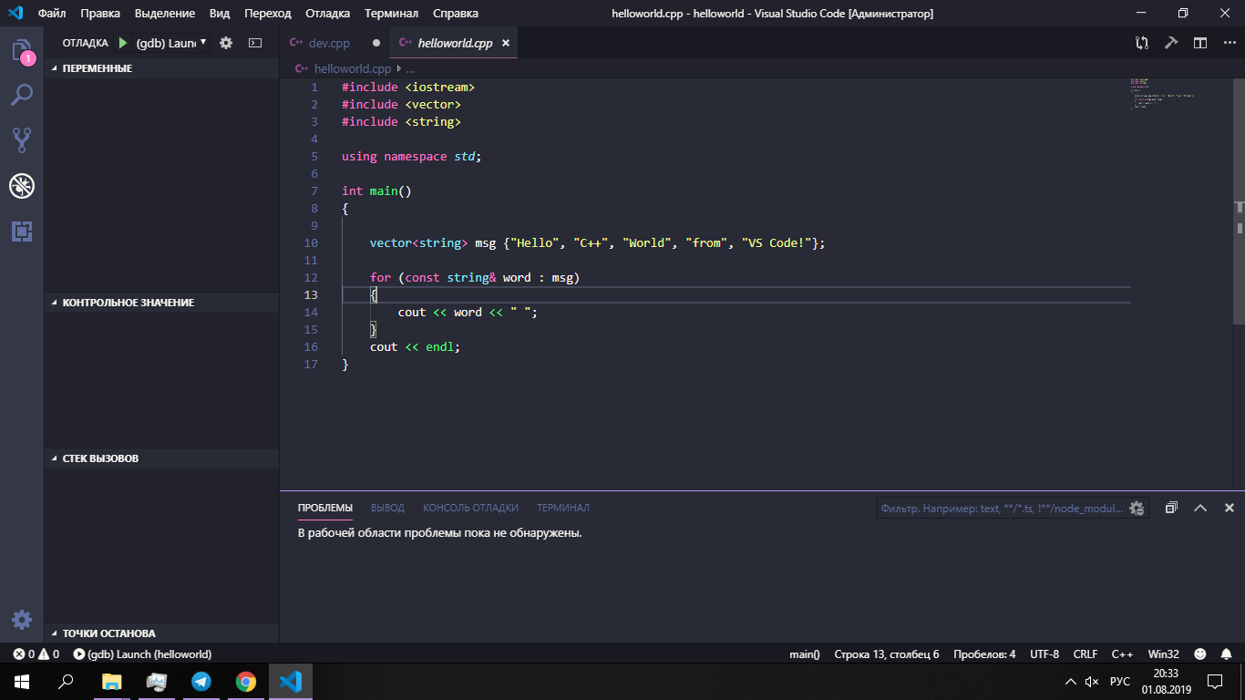
Task: Switch to the ВЫВОД panel tab
Action: click(x=387, y=508)
